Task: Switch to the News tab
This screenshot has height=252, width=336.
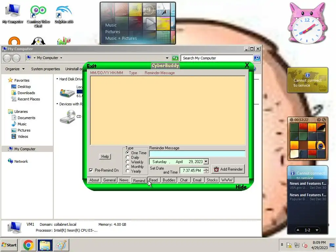Action: point(124,180)
